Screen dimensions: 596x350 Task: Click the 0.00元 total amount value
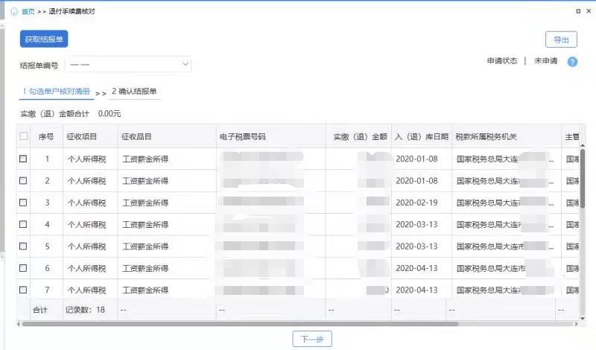point(109,114)
